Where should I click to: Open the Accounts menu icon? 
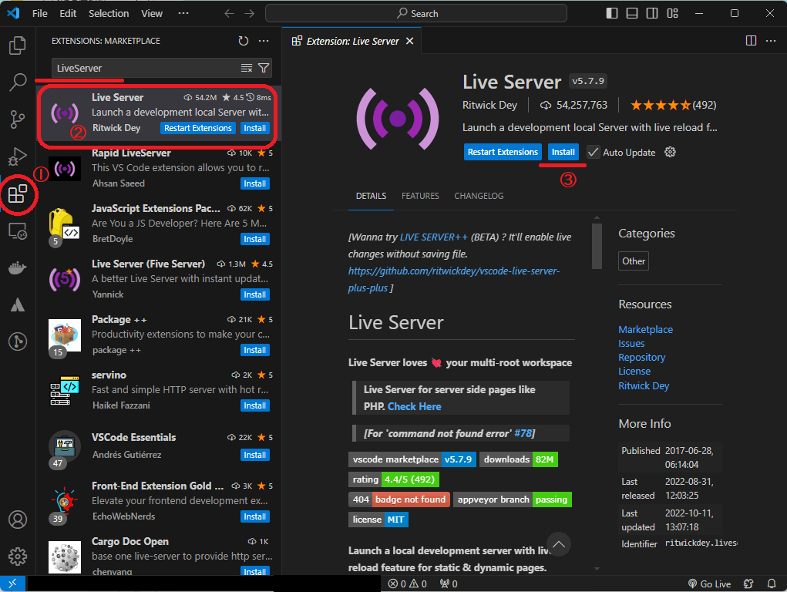point(18,520)
